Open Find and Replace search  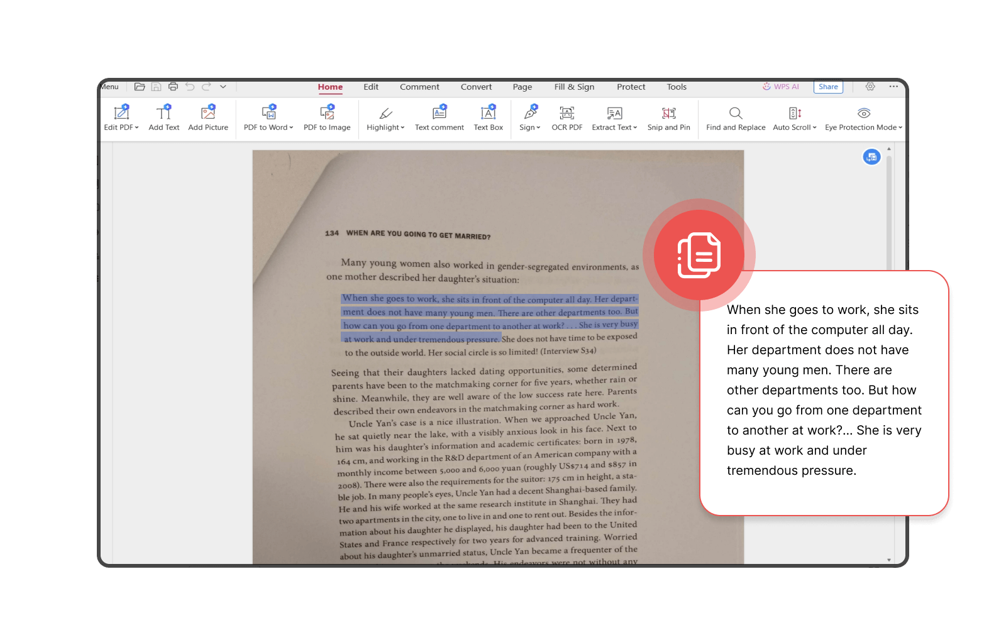(736, 118)
